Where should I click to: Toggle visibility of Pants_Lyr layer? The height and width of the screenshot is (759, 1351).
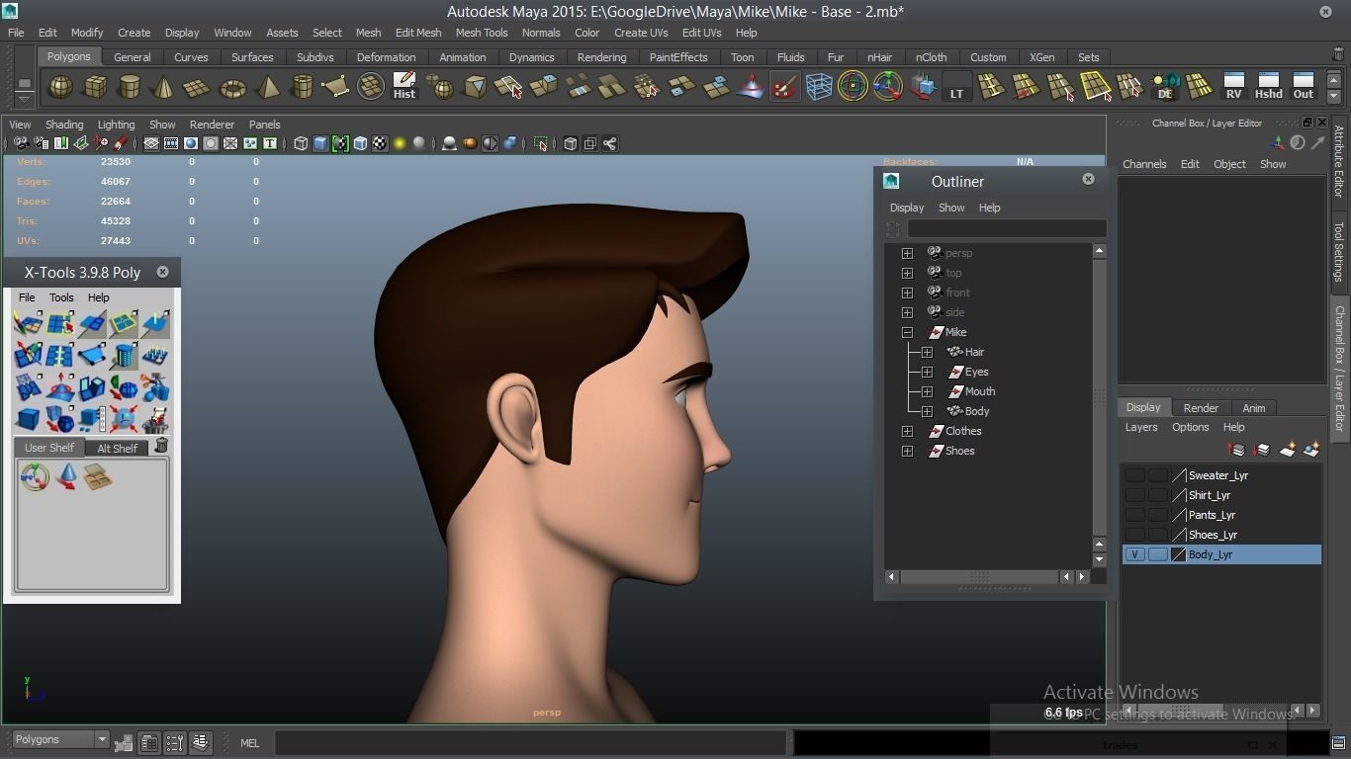(1134, 515)
